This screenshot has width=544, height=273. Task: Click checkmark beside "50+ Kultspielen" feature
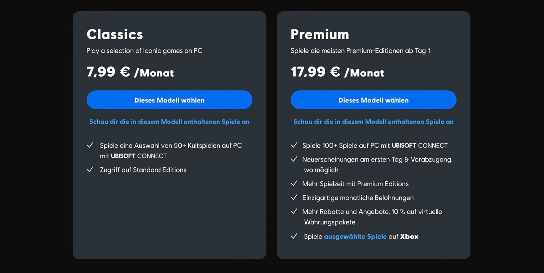click(x=90, y=146)
